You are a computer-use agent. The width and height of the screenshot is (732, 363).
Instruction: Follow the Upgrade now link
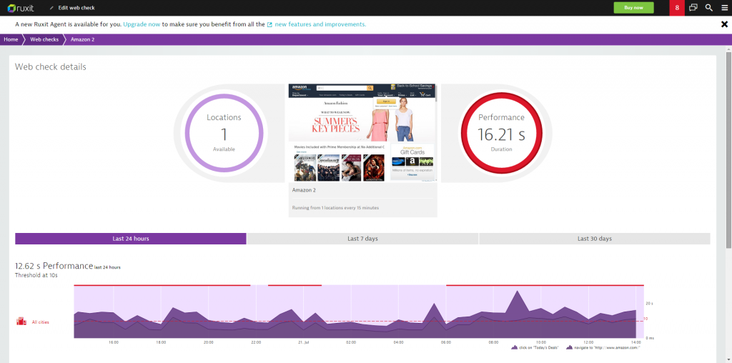[142, 24]
